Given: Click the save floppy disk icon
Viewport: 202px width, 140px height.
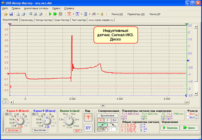Looking at the screenshot, I should tap(11, 14).
